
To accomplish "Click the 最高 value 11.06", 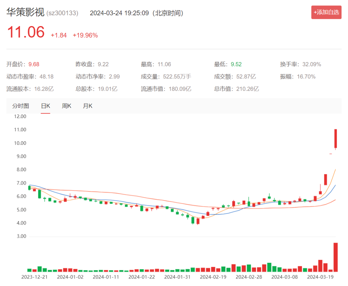I will tap(164, 64).
